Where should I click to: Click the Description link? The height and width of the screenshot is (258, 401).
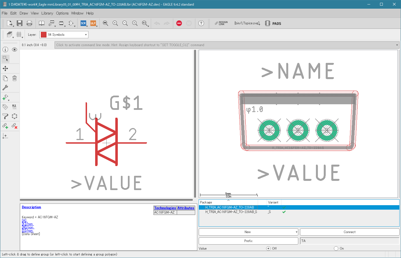point(31,207)
